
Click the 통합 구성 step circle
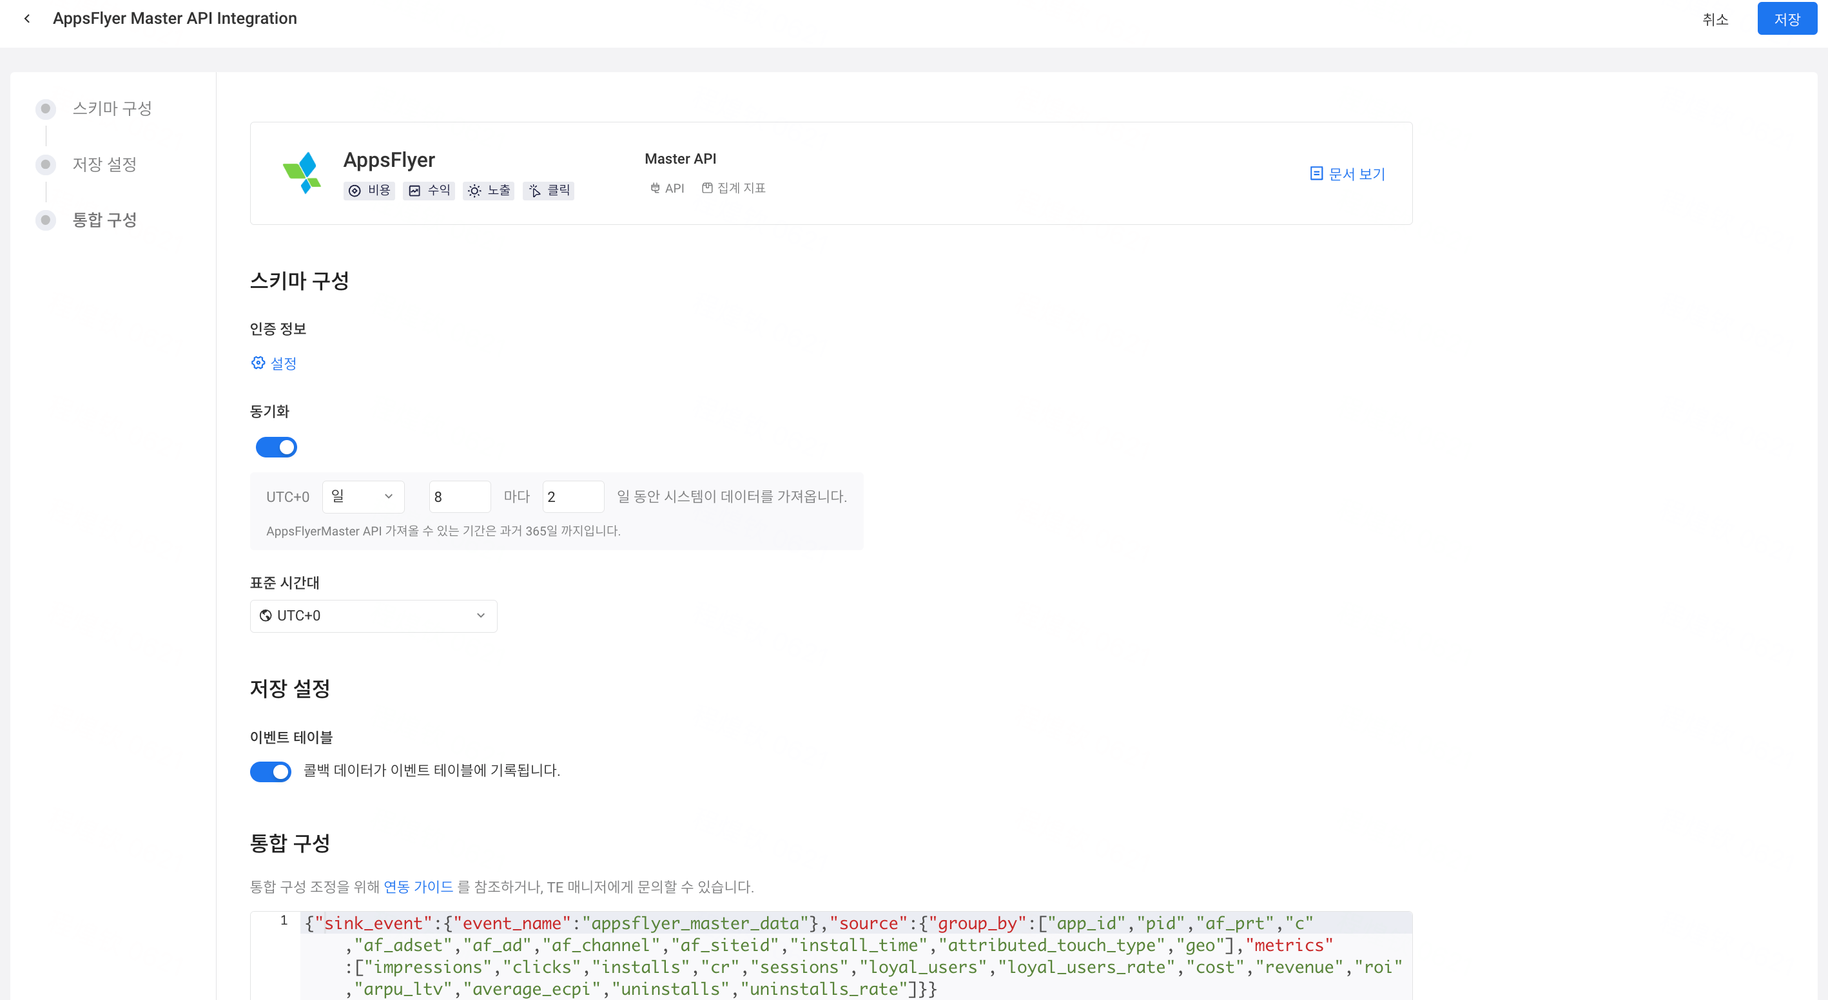tap(45, 220)
